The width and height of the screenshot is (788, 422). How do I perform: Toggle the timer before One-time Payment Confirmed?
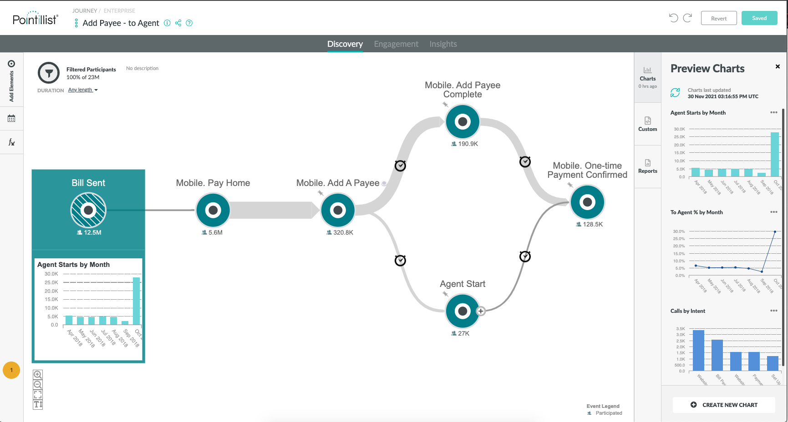tap(525, 161)
